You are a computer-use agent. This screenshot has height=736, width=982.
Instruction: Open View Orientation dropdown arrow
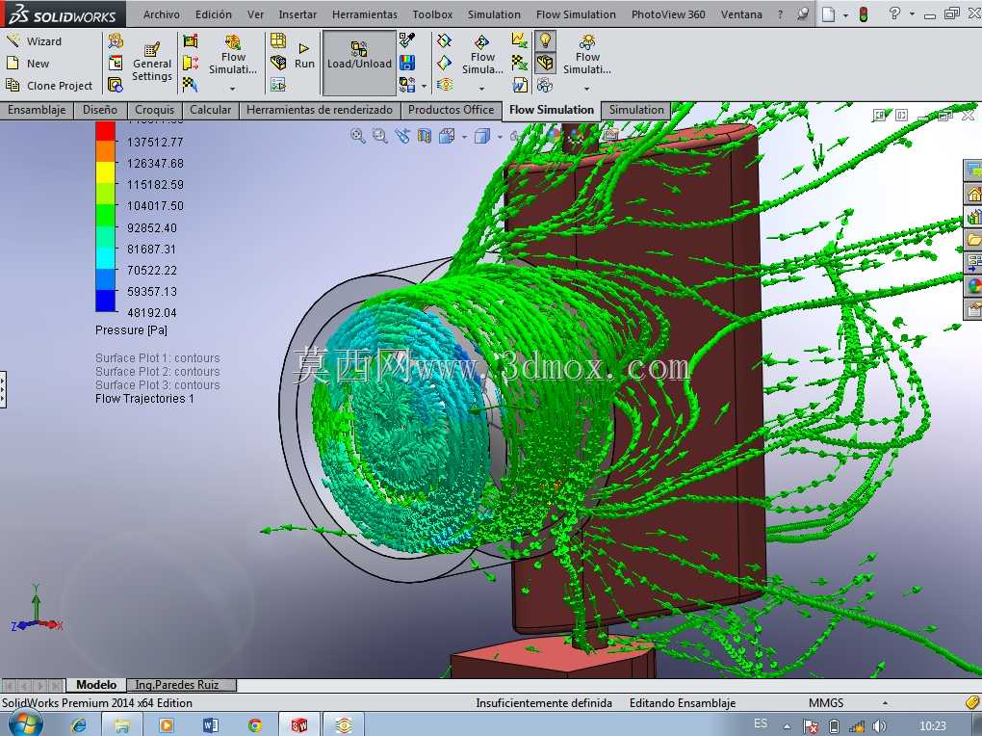click(x=464, y=136)
